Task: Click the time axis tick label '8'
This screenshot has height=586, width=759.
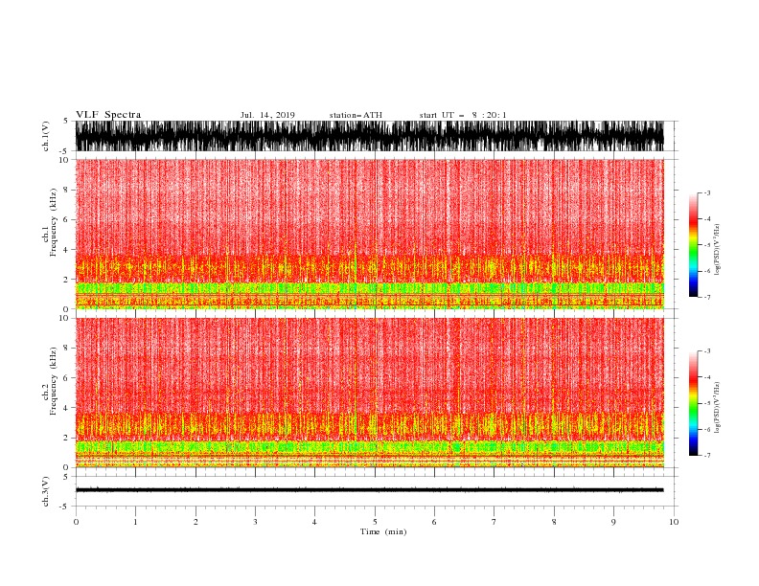Action: 554,522
